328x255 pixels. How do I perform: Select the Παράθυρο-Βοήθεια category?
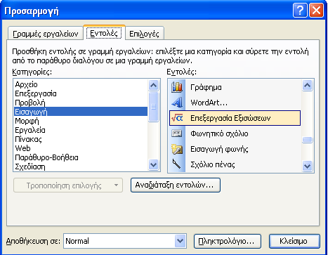(81, 157)
